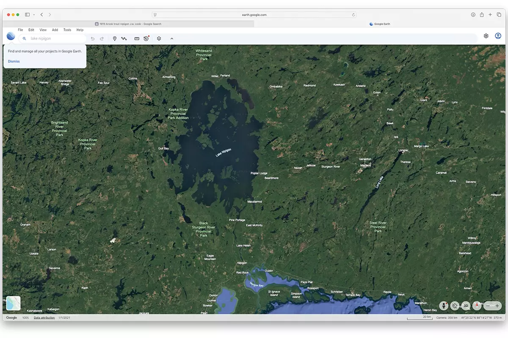Open the Data attribution link
This screenshot has height=338, width=508.
coord(44,318)
